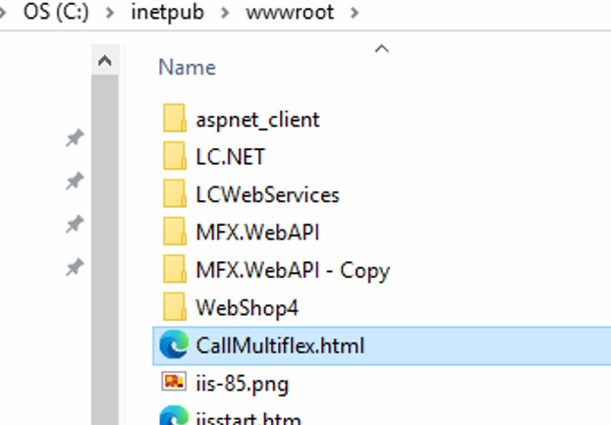Image resolution: width=611 pixels, height=425 pixels.
Task: Click the aspnet_client folder icon
Action: 174,120
